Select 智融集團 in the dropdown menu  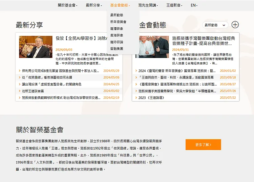pyautogui.click(x=117, y=49)
